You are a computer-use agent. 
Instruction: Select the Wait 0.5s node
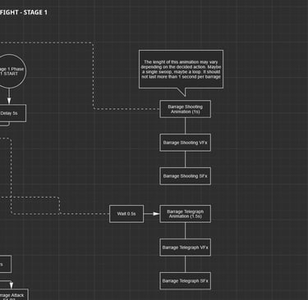click(x=126, y=214)
